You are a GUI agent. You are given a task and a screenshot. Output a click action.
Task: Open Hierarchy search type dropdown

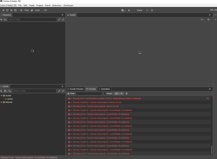(5, 19)
